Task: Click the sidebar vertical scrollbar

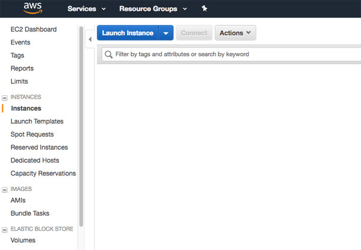Action: click(x=81, y=127)
